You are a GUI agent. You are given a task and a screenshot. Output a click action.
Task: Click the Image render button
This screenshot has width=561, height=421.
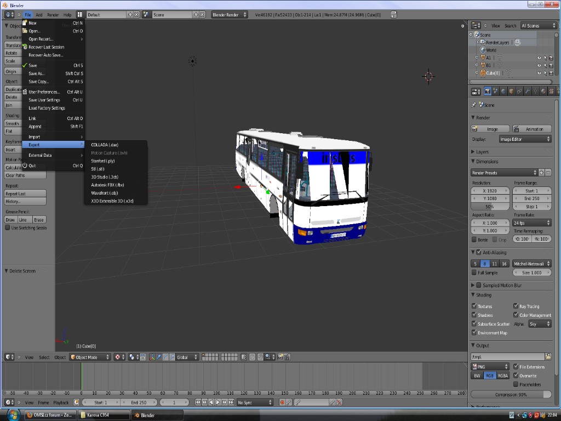pos(490,129)
